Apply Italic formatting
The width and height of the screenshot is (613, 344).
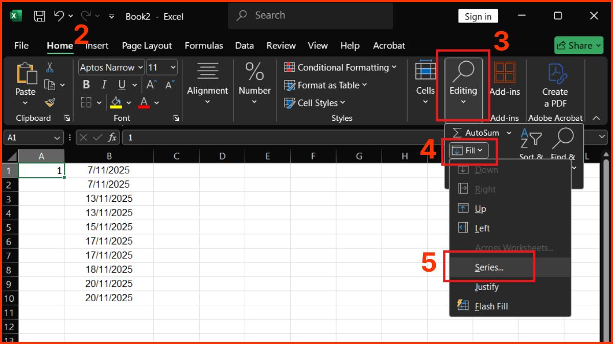[103, 85]
